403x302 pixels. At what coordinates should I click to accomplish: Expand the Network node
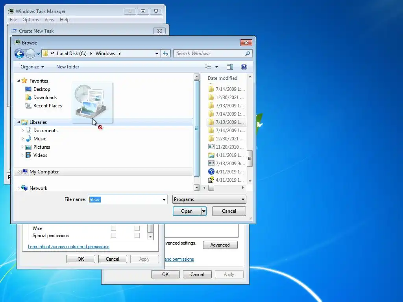click(x=18, y=188)
